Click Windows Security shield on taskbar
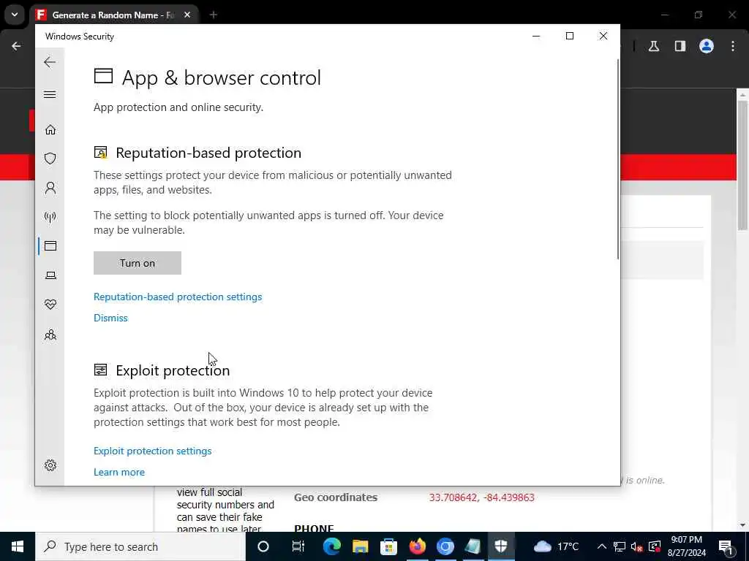The image size is (749, 561). tap(501, 546)
